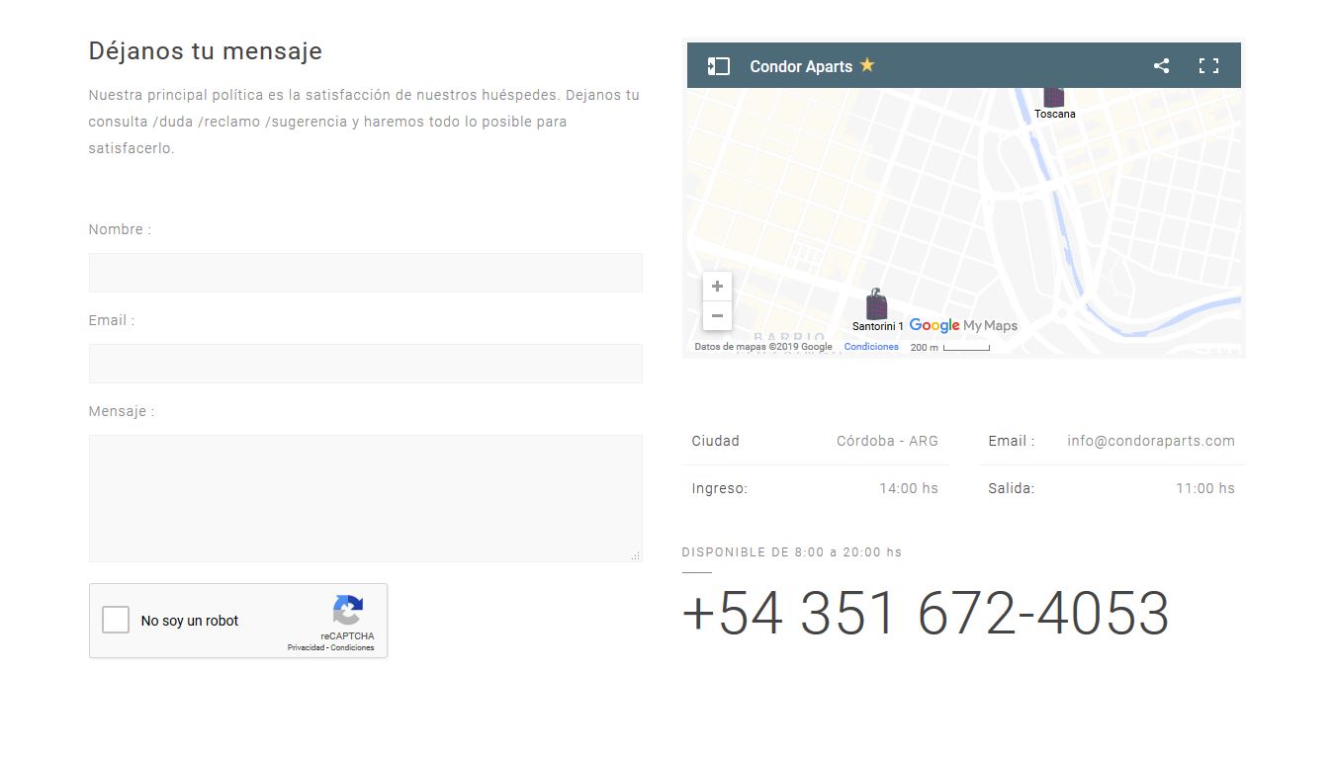Select the Santorini 1 map marker

(x=876, y=304)
